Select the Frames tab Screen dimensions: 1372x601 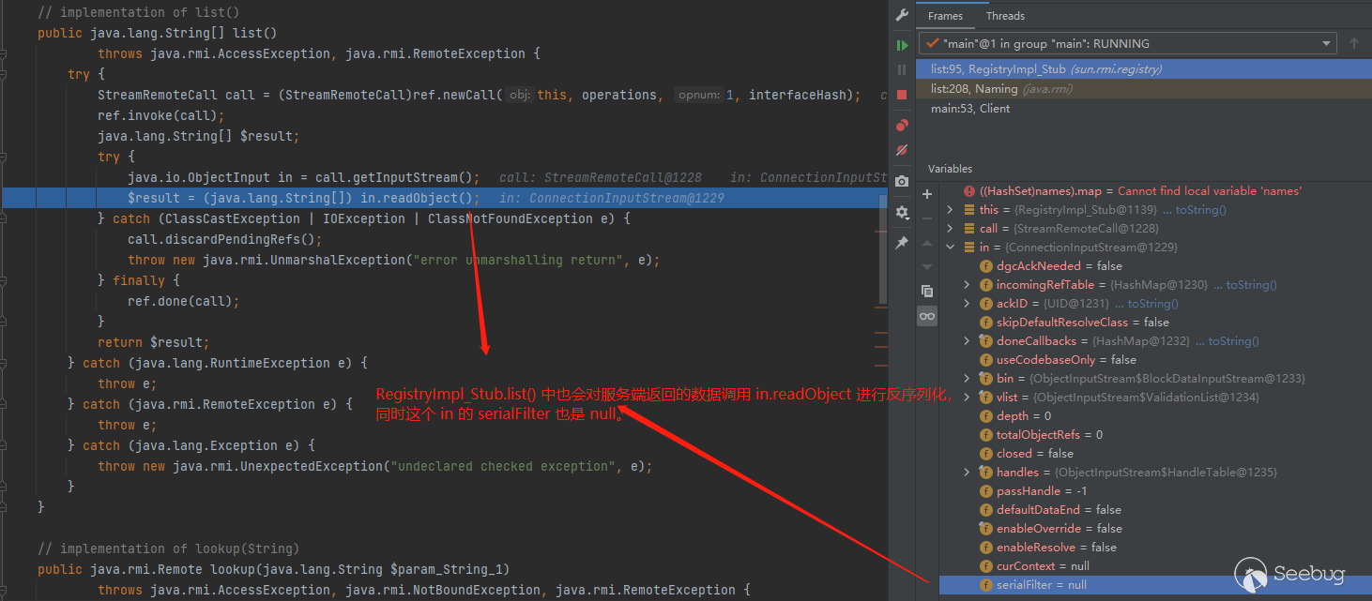pyautogui.click(x=945, y=16)
